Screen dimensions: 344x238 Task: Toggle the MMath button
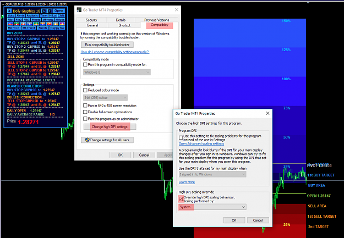click(x=59, y=20)
